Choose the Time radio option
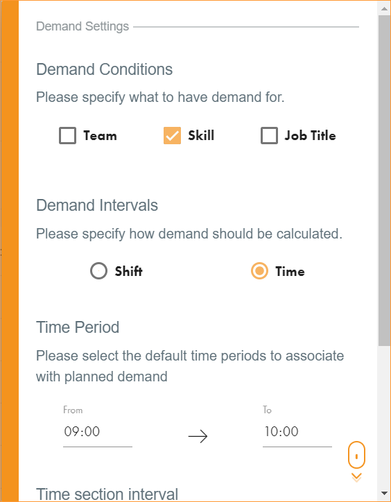The image size is (391, 502). pyautogui.click(x=259, y=271)
